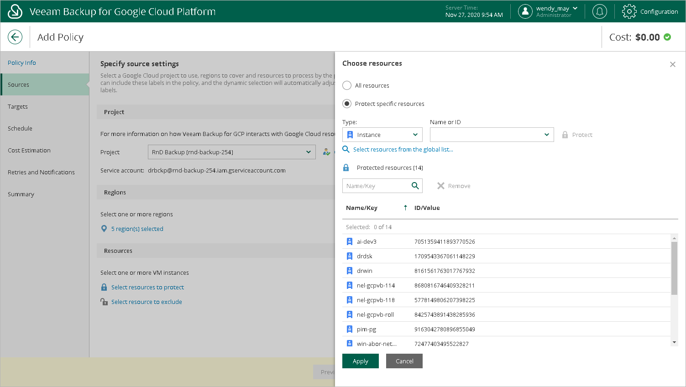
Task: Open the Targets step
Action: [x=45, y=106]
